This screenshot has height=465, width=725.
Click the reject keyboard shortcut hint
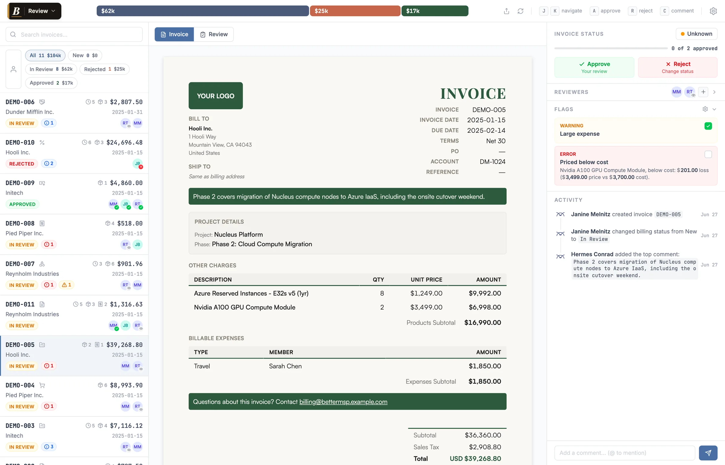point(640,11)
